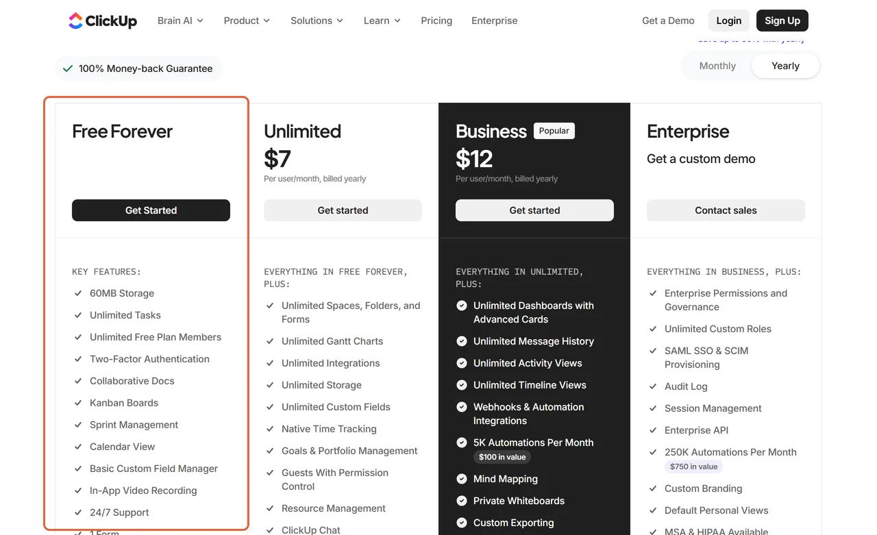Open the Brain AI dropdown menu
This screenshot has height=535, width=877.
click(x=180, y=21)
